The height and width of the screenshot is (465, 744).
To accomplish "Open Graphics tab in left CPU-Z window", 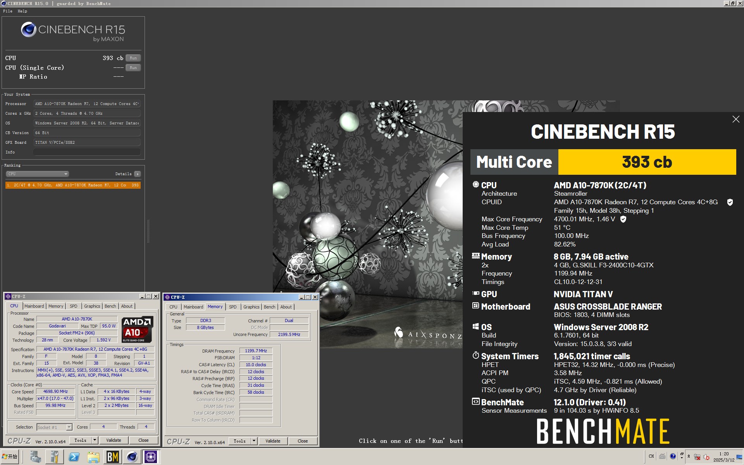I will (x=92, y=306).
